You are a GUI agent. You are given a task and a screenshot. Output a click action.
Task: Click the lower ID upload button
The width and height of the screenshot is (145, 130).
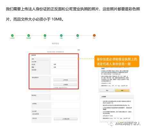coord(65,85)
